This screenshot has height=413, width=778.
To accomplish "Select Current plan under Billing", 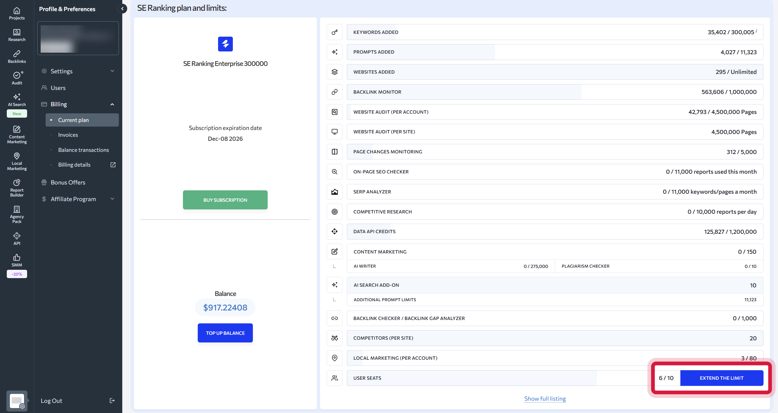I will pos(82,120).
